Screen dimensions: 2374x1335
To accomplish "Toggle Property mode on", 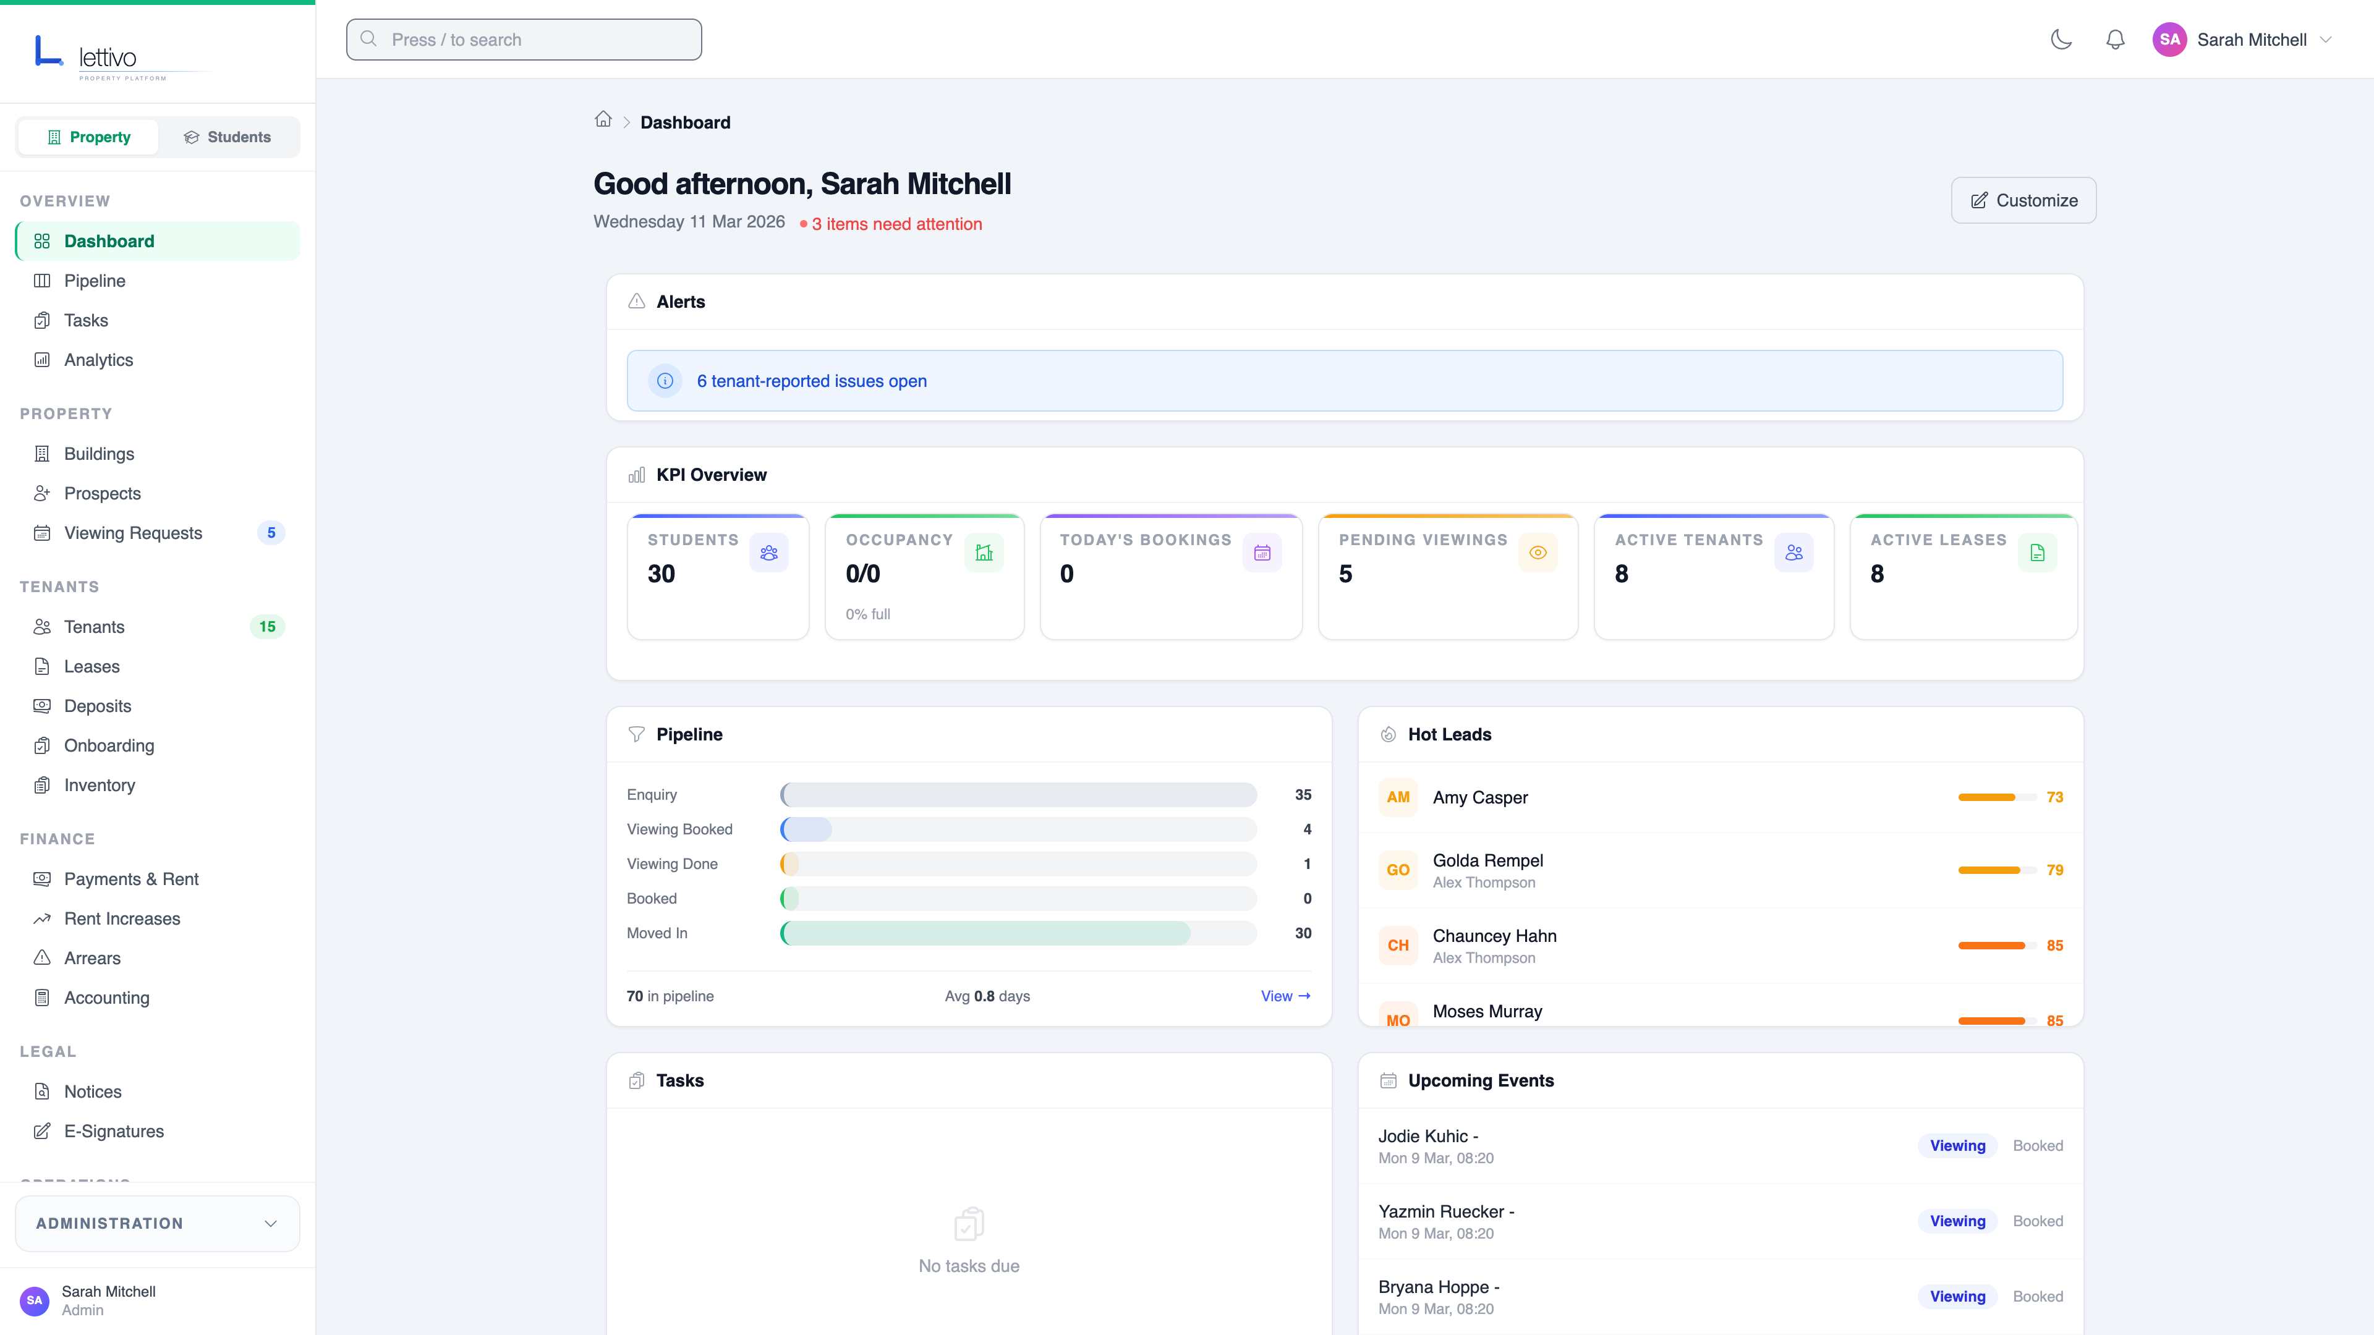I will click(x=88, y=137).
